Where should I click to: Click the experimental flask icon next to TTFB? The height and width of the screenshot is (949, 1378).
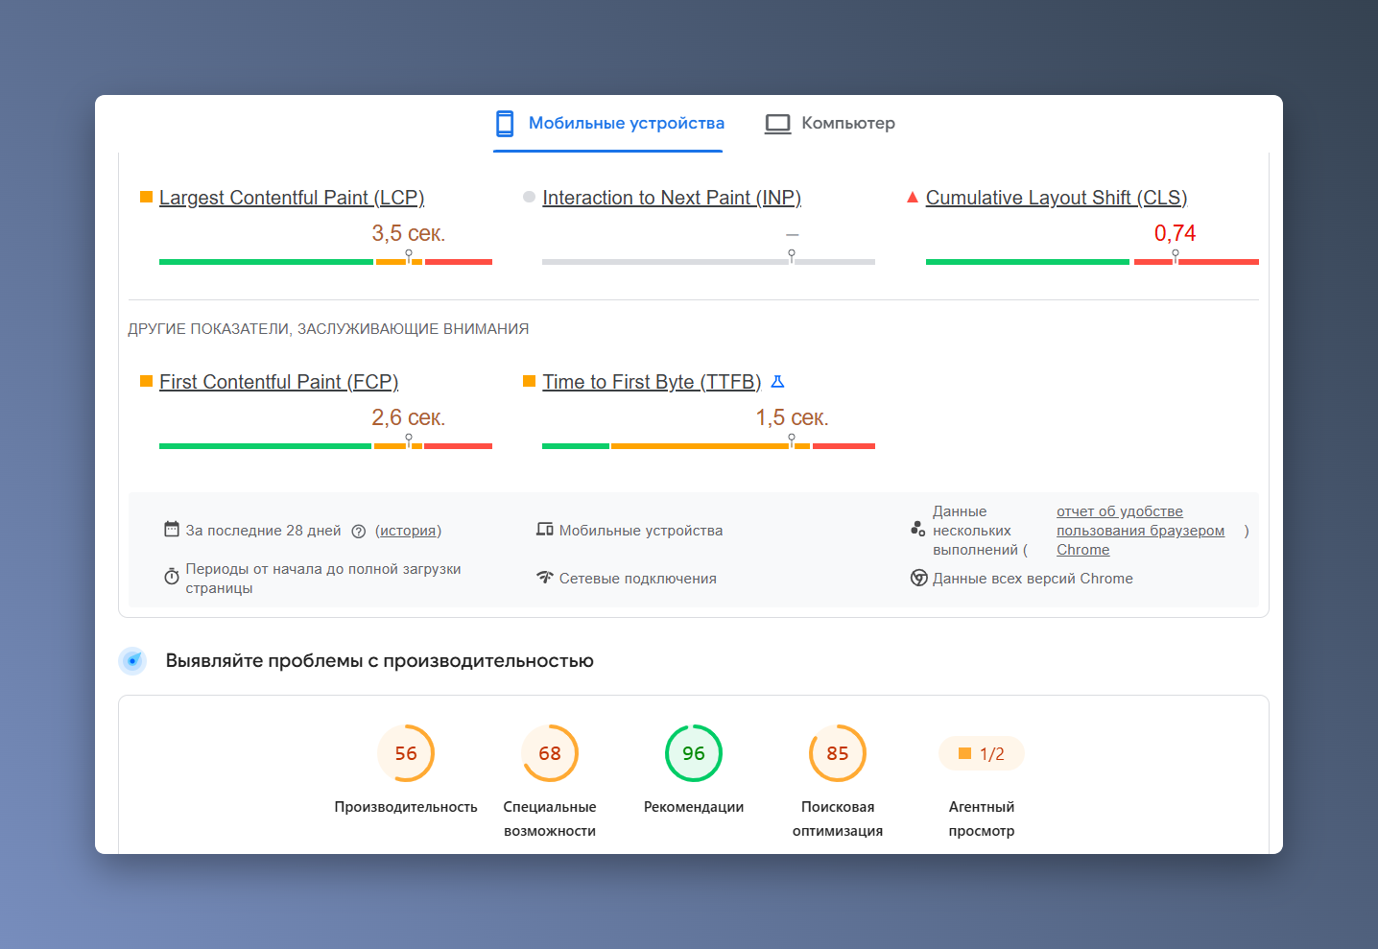coord(778,382)
